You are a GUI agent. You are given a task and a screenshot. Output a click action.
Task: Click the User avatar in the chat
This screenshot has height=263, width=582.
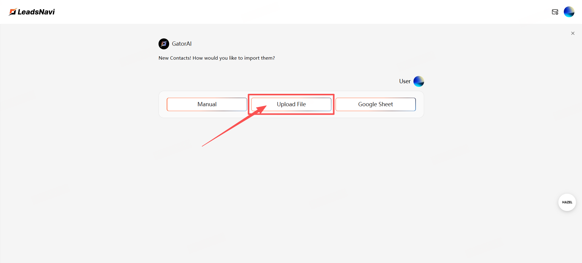click(x=419, y=81)
